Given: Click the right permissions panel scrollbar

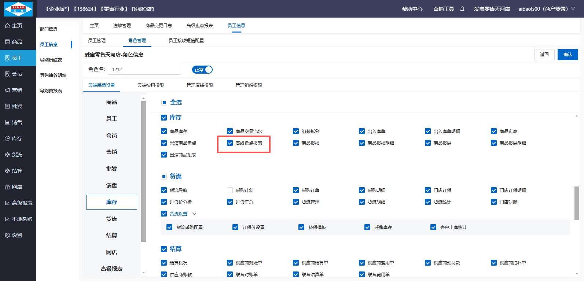Looking at the screenshot, I should tap(577, 203).
